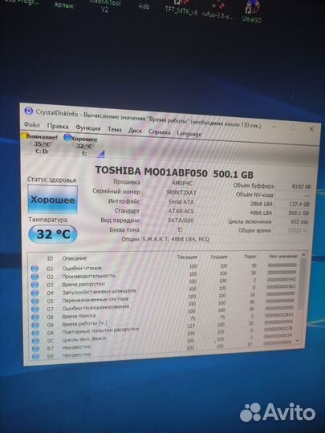The image size is (325, 433).
Task: Select the blue 'Хорошее' disk E: status
Action: coord(80,145)
